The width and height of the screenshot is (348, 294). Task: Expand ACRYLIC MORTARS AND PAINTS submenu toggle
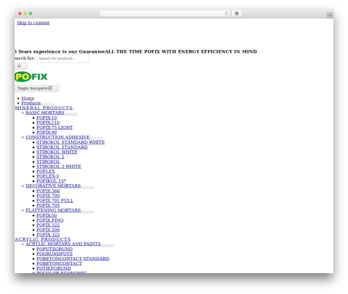pyautogui.click(x=107, y=245)
